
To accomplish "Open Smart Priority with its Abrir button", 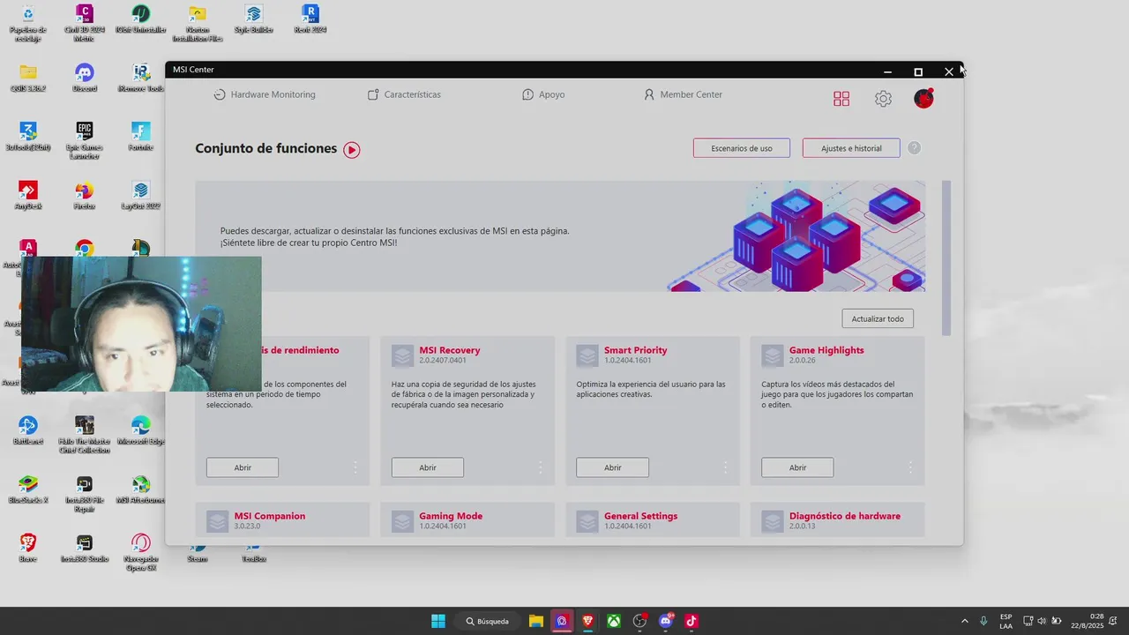I will point(613,467).
